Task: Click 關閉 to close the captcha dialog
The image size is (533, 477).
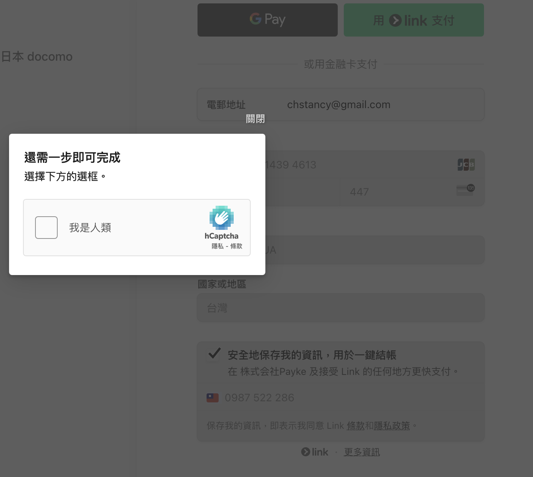Action: coord(255,119)
